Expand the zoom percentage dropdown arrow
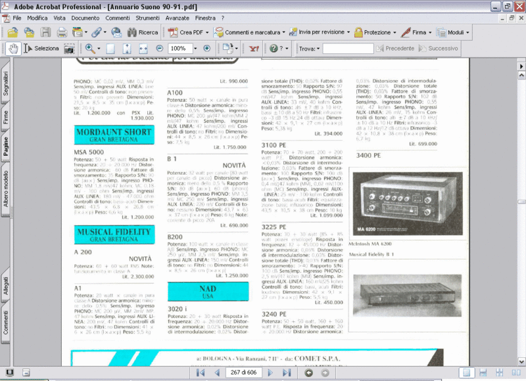 pos(195,49)
